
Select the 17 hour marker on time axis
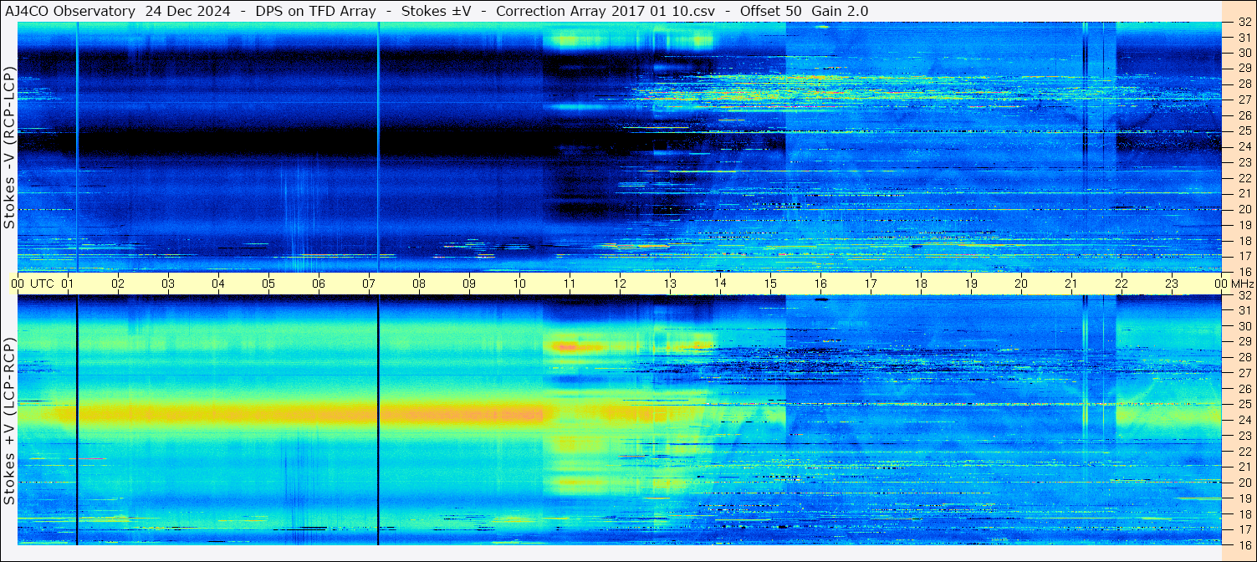[x=871, y=284]
